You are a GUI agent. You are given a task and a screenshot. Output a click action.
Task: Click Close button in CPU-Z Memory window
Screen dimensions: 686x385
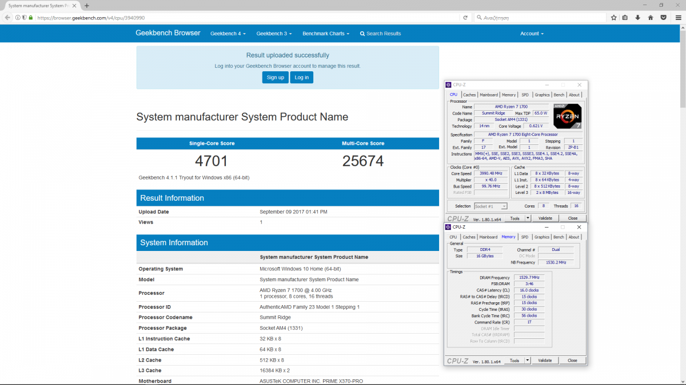[x=572, y=360]
